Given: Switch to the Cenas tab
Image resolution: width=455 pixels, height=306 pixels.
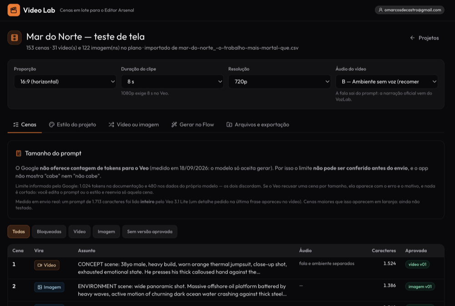Looking at the screenshot, I should click(25, 125).
